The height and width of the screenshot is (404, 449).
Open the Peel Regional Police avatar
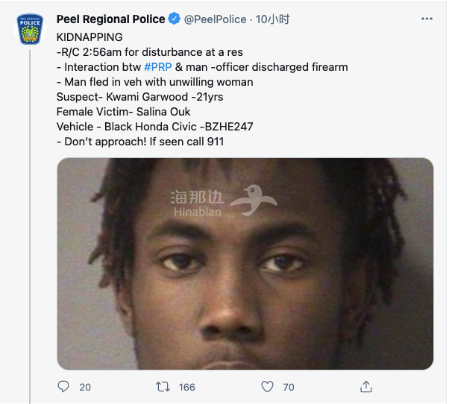[30, 29]
